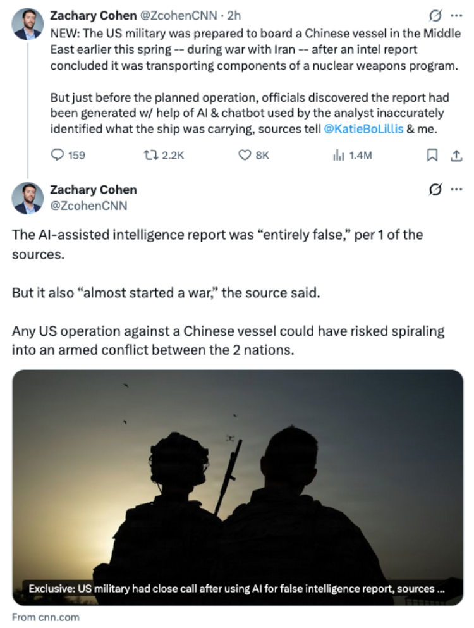474x628 pixels.
Task: Open the CNN article preview image
Action: pyautogui.click(x=238, y=488)
